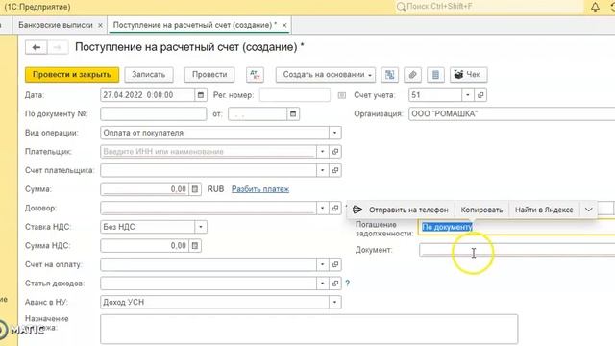Open calculator for Сумма field

tap(195, 189)
